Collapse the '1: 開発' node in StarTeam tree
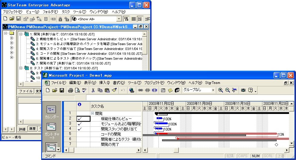Screen dimensions: 296x160 pos(21,34)
